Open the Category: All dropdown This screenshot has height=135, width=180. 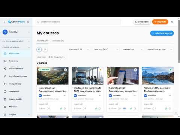[133, 49]
